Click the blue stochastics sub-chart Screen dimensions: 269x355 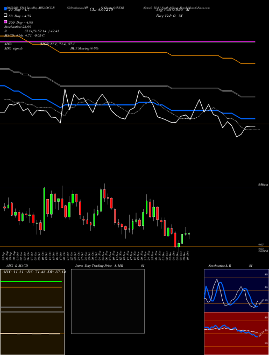click(x=236, y=290)
